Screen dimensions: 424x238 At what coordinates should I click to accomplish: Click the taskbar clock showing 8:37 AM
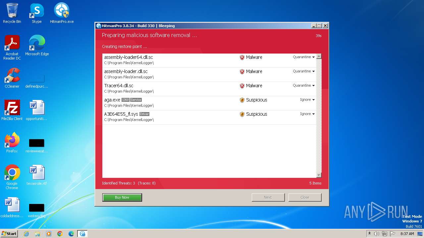(407, 234)
